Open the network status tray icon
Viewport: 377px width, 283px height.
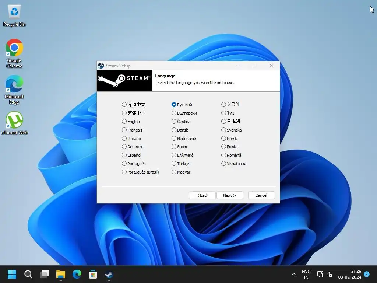320,274
